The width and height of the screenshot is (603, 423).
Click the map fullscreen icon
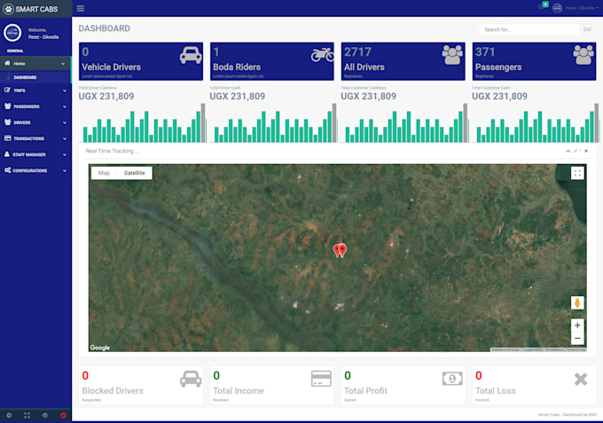(577, 174)
